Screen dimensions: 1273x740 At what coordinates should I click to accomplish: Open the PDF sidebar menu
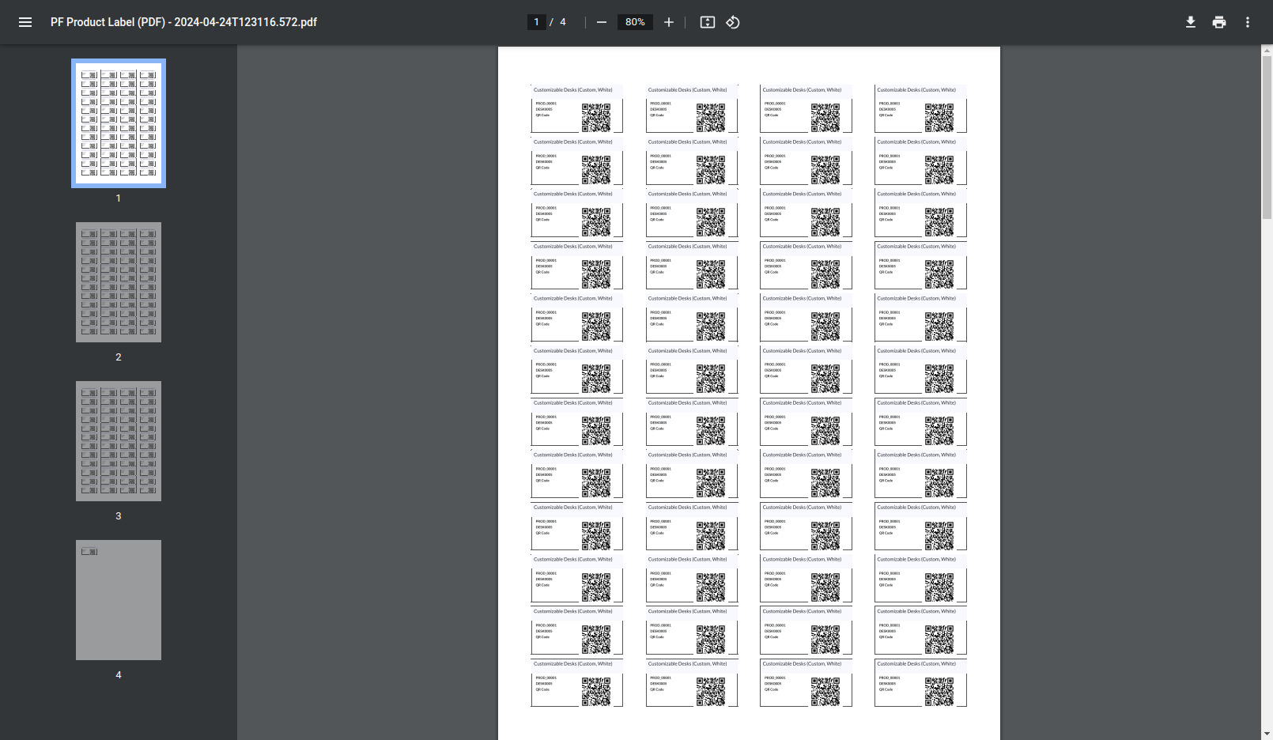point(25,22)
